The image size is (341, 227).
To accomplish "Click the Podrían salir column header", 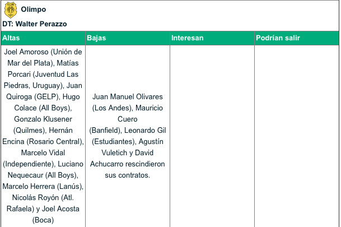I will (297, 38).
